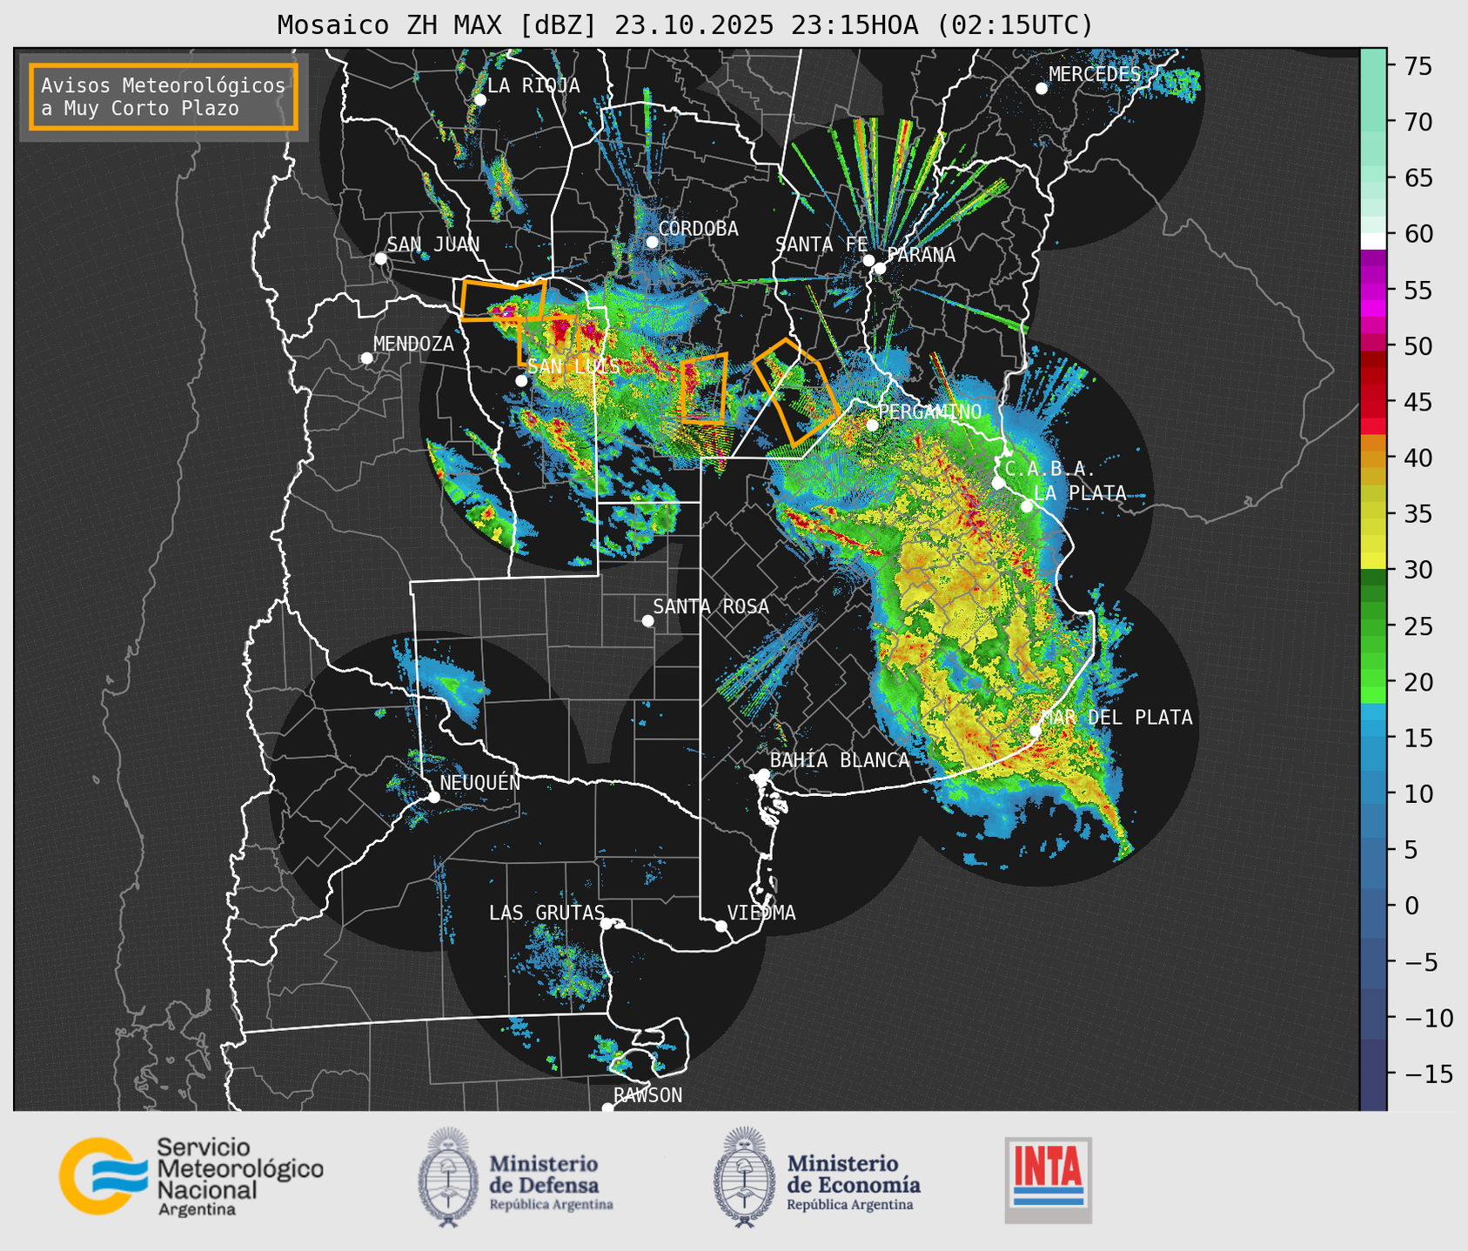Click the Santa Fe city marker
The image size is (1468, 1251).
[x=868, y=260]
